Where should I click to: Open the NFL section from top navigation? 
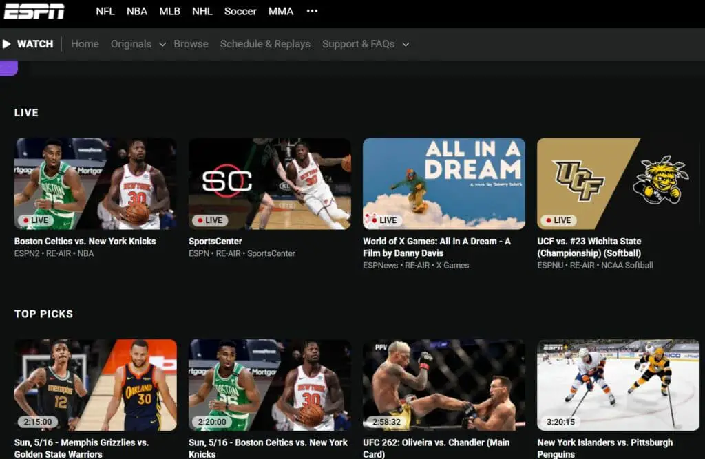click(105, 11)
